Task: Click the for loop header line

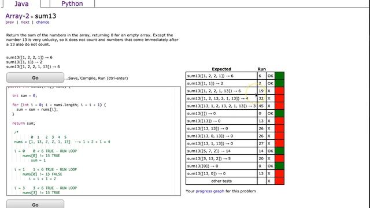Action: [x=59, y=105]
